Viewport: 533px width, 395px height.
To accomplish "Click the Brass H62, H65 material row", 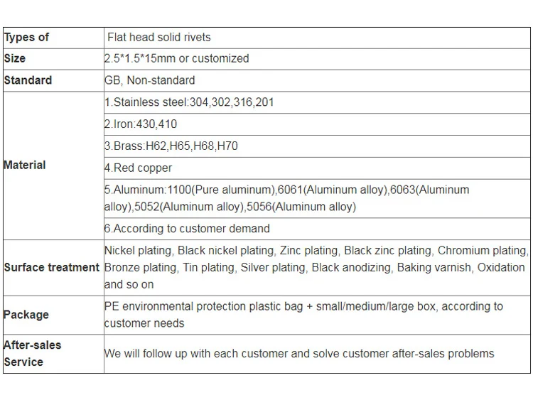I will coord(171,146).
